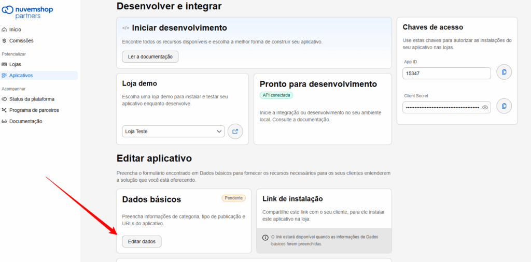Image resolution: width=531 pixels, height=262 pixels.
Task: Expand the Loja Teste dropdown
Action: tap(173, 132)
